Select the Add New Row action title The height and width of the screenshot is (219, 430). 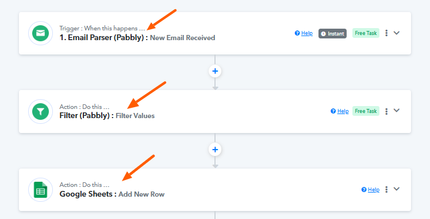pyautogui.click(x=141, y=194)
